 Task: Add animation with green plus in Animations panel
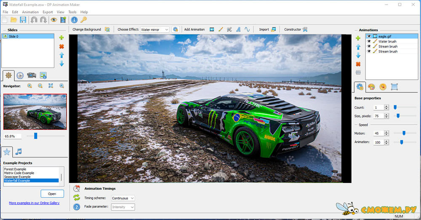tap(358, 38)
